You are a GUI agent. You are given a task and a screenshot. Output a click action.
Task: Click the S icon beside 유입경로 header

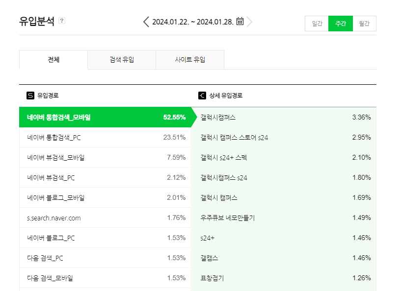pyautogui.click(x=30, y=96)
